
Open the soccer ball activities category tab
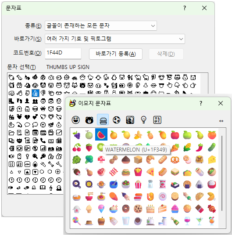pos(117,120)
